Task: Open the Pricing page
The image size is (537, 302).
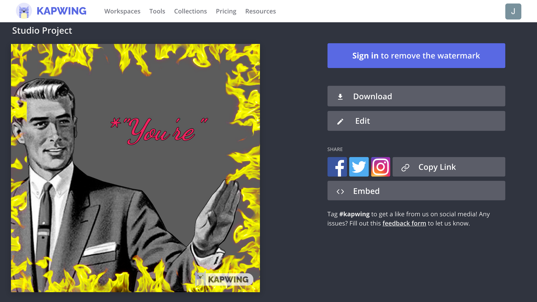Action: tap(226, 11)
